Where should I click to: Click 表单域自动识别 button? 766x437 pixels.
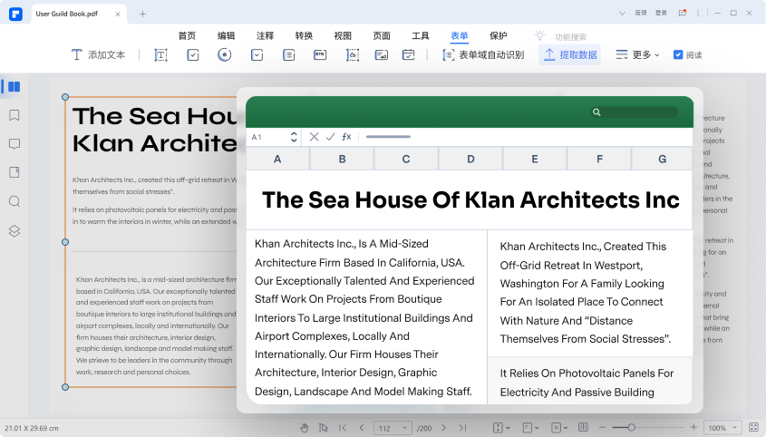(x=483, y=55)
